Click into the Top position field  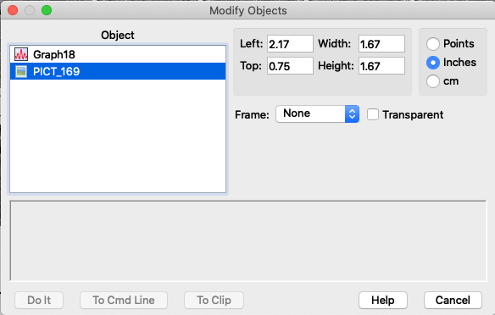coord(290,66)
